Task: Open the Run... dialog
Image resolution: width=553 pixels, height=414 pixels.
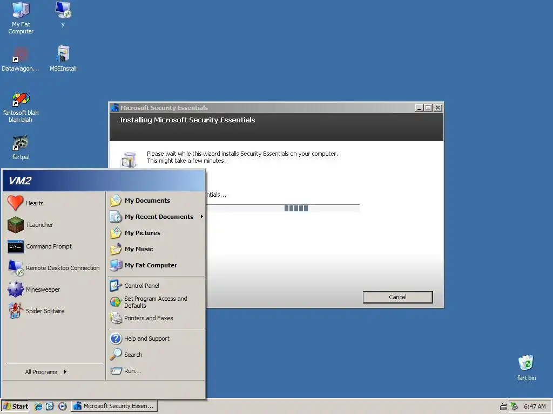Action: click(156, 371)
